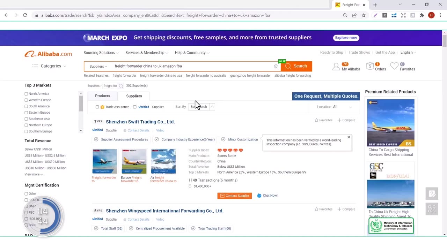Image resolution: width=447 pixels, height=251 pixels.
Task: Open the Chrome extensions puzzle icon
Action: (422, 15)
